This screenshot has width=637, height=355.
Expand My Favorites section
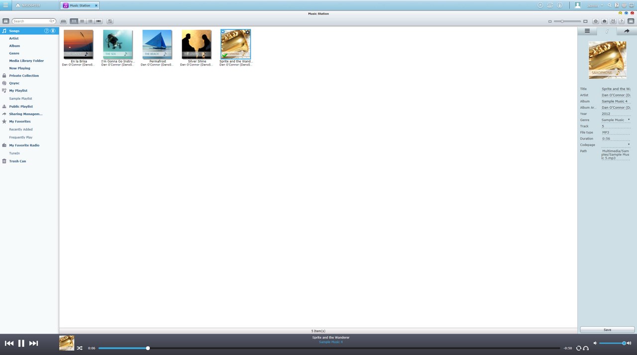[x=20, y=121]
